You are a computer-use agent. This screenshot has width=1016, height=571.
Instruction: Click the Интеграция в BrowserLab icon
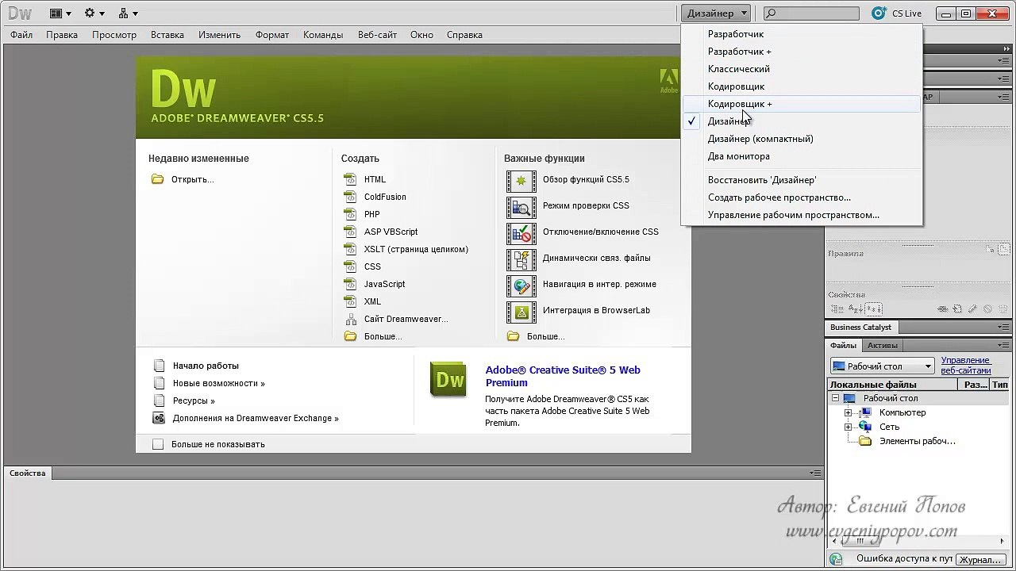[x=521, y=312]
